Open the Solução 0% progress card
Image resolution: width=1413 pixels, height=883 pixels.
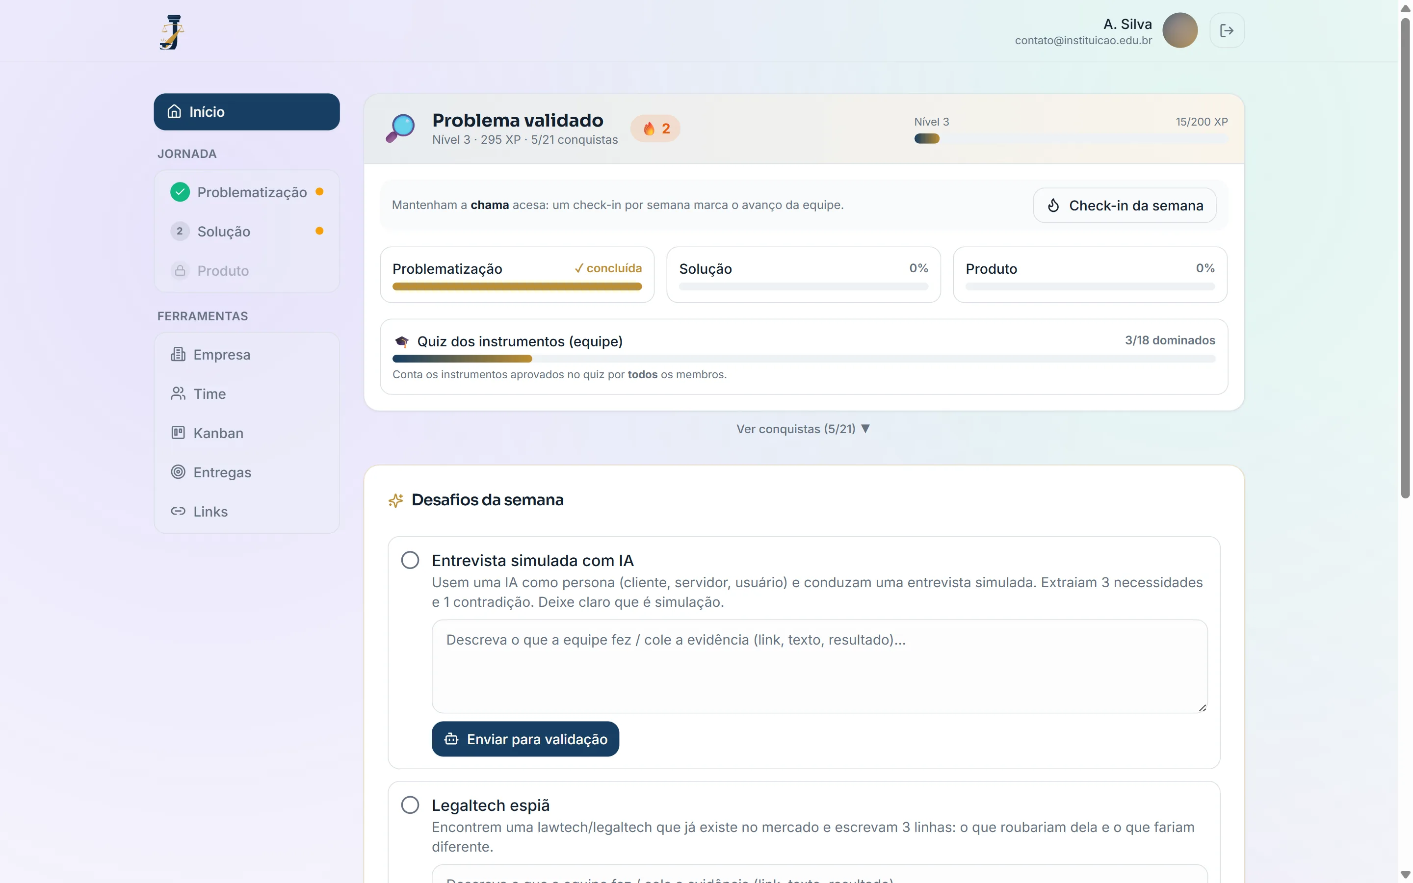[804, 275]
